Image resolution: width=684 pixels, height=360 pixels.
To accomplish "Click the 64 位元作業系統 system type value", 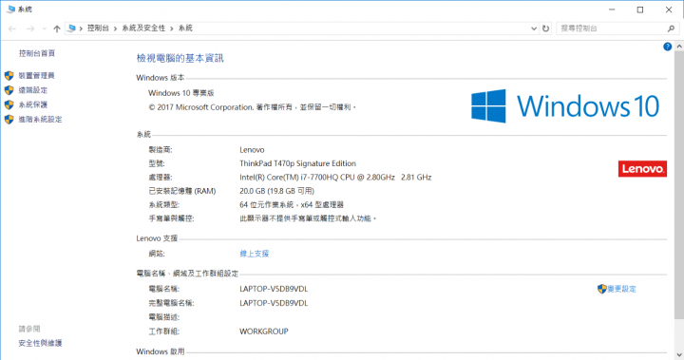I will click(292, 204).
